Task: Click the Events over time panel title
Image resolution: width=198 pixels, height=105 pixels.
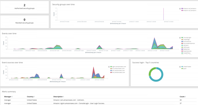Action: click(x=9, y=33)
